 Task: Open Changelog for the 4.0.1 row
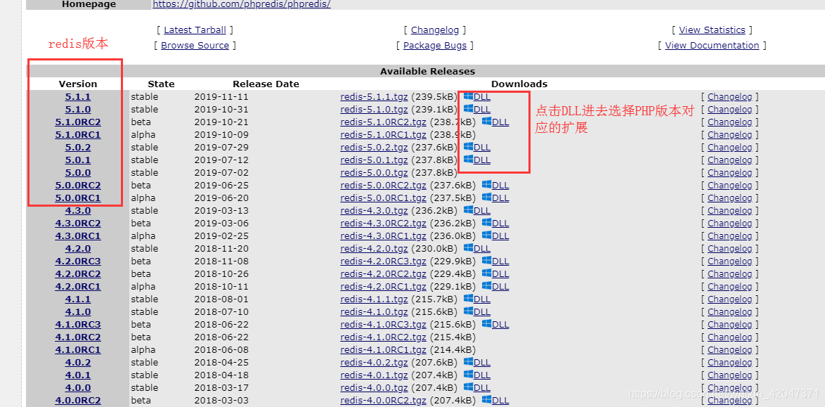[x=729, y=375]
